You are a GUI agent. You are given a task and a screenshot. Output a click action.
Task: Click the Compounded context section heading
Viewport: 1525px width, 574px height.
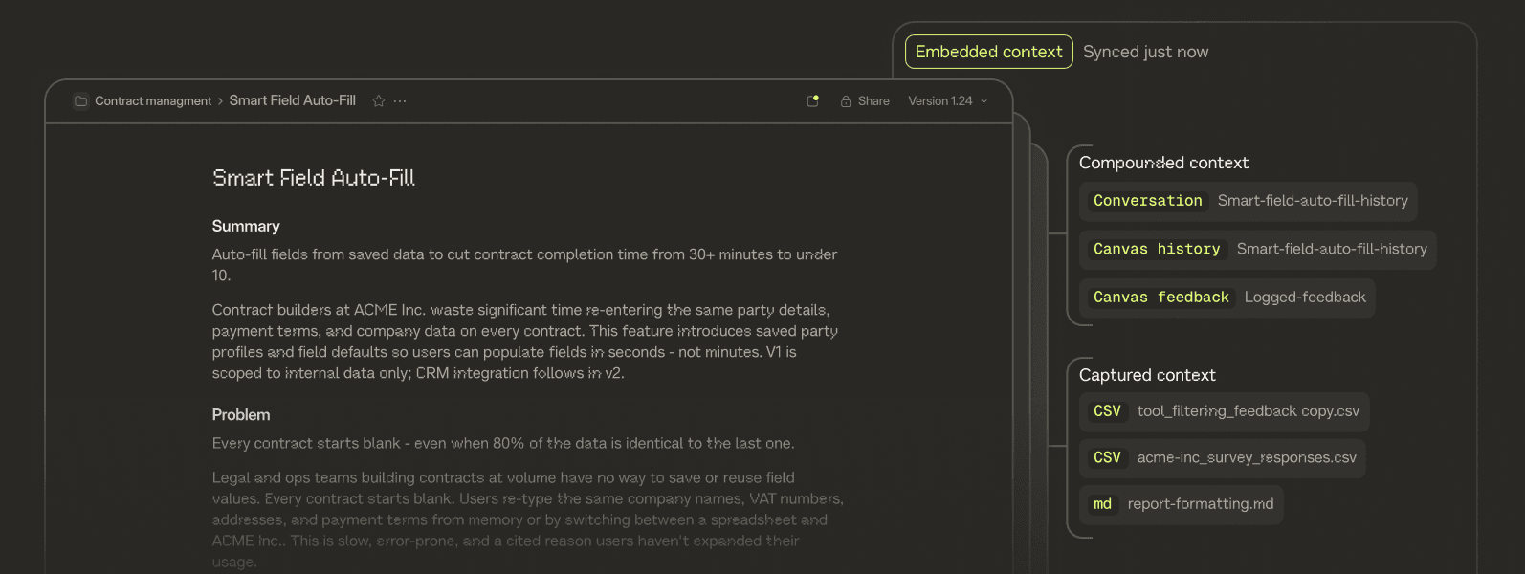[x=1163, y=163]
